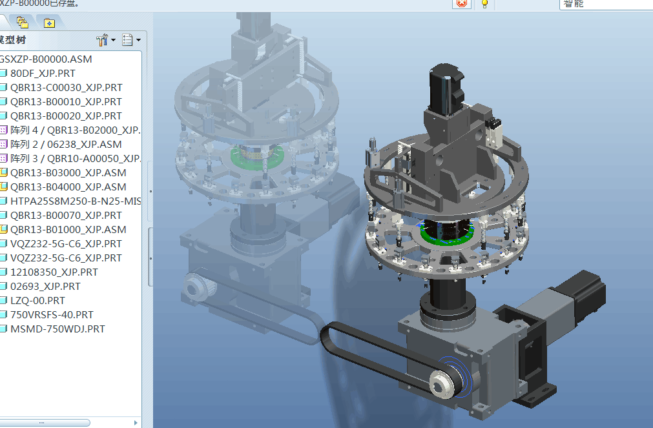
Task: Select QBR13-B03000_XJP.ASM subassembly
Action: (x=68, y=172)
